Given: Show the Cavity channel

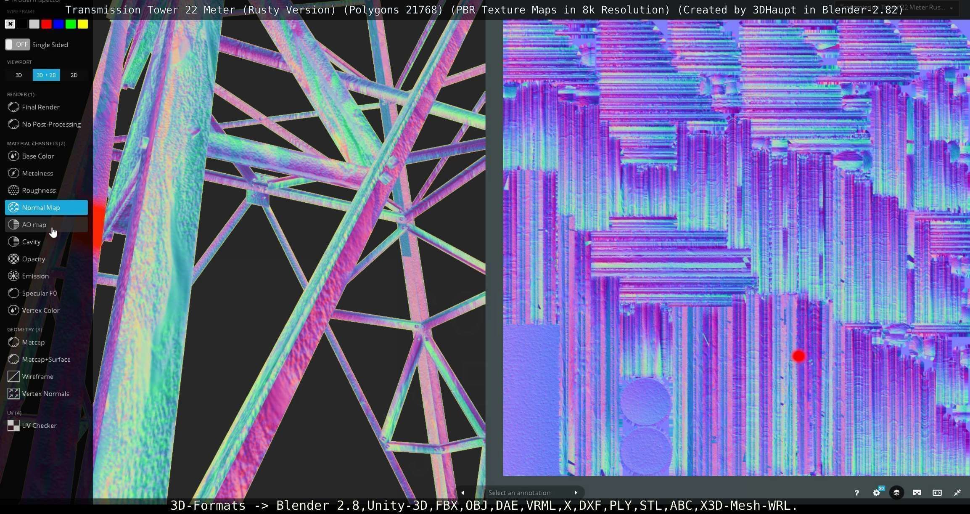Looking at the screenshot, I should pos(46,242).
